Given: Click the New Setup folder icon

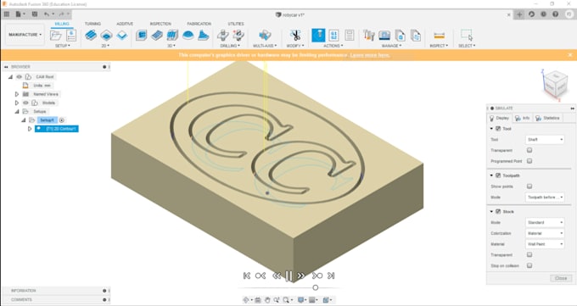Looking at the screenshot, I should tap(55, 36).
